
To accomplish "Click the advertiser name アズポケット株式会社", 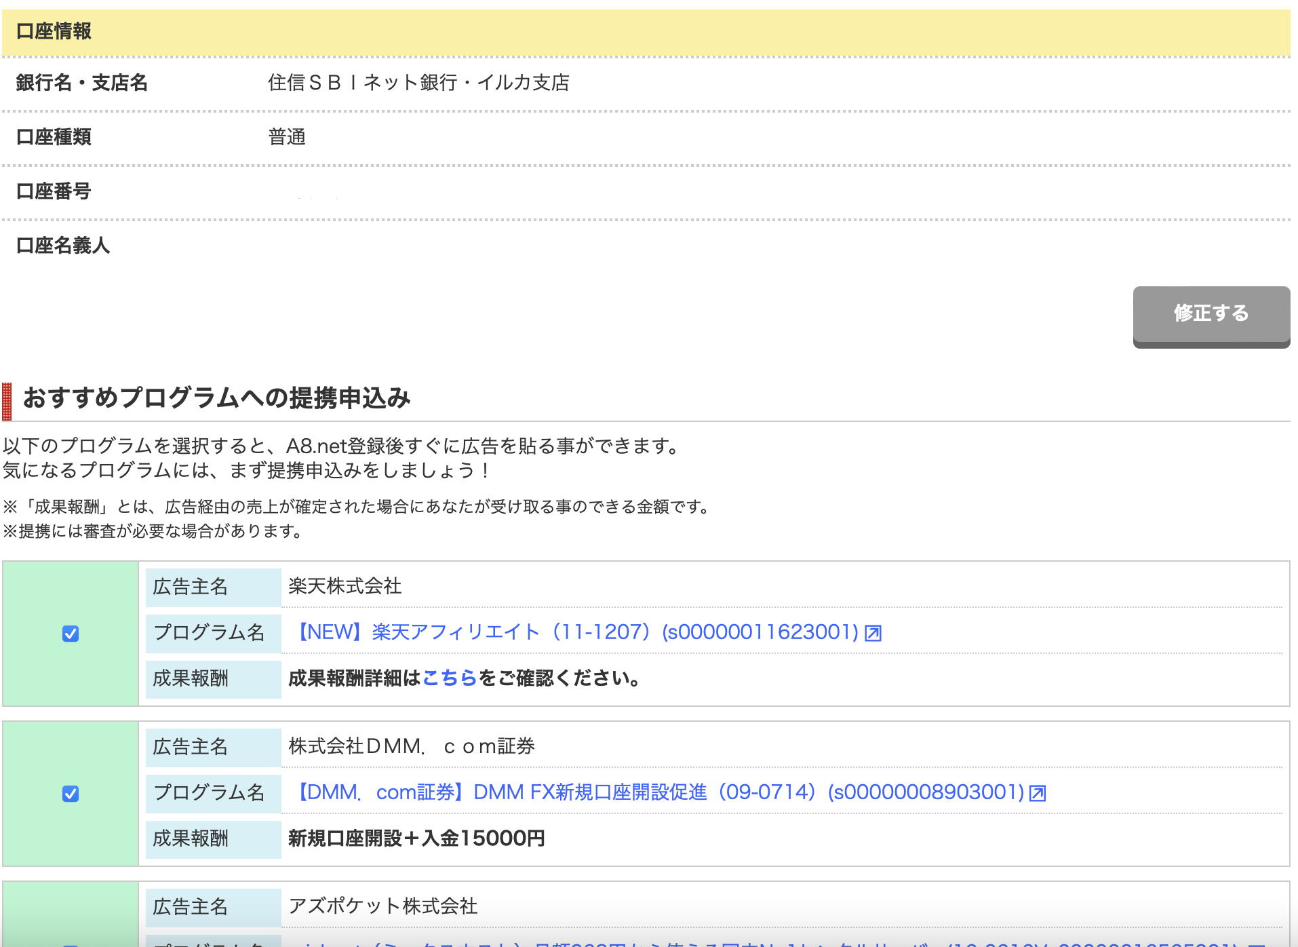I will coord(383,906).
